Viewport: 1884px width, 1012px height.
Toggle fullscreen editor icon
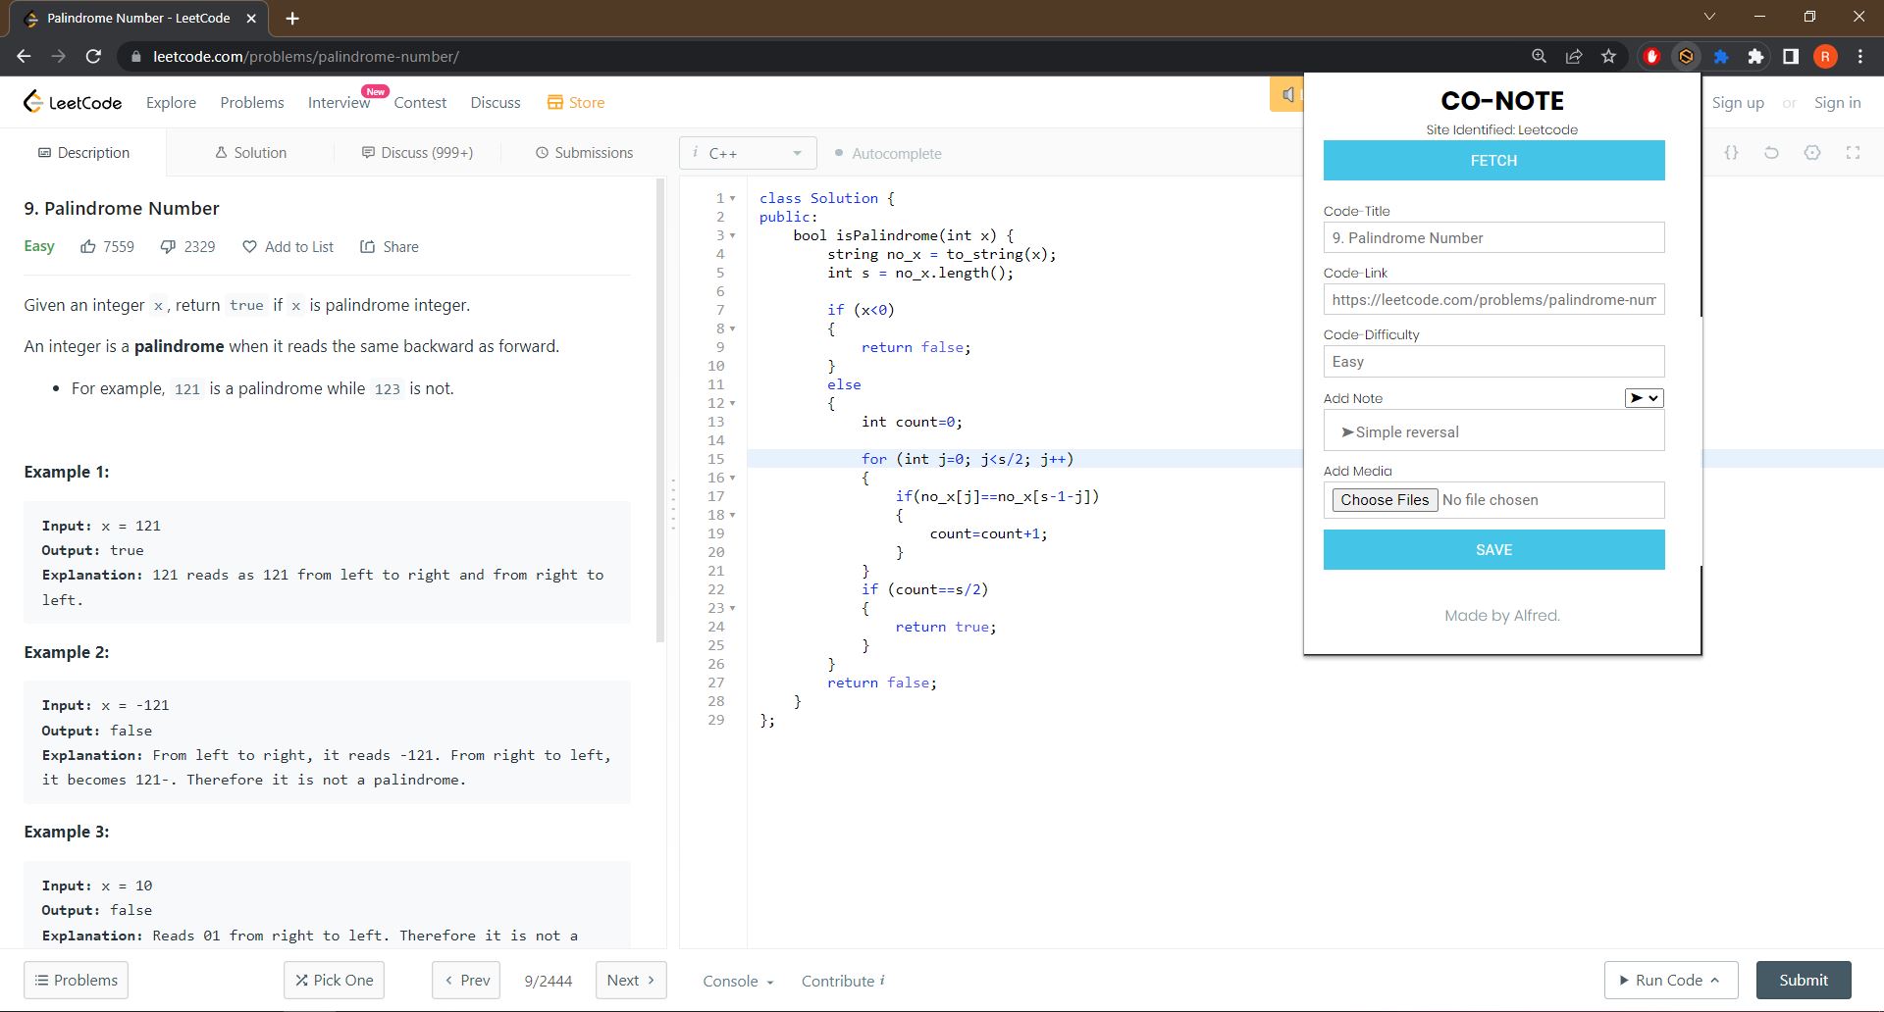(x=1853, y=153)
